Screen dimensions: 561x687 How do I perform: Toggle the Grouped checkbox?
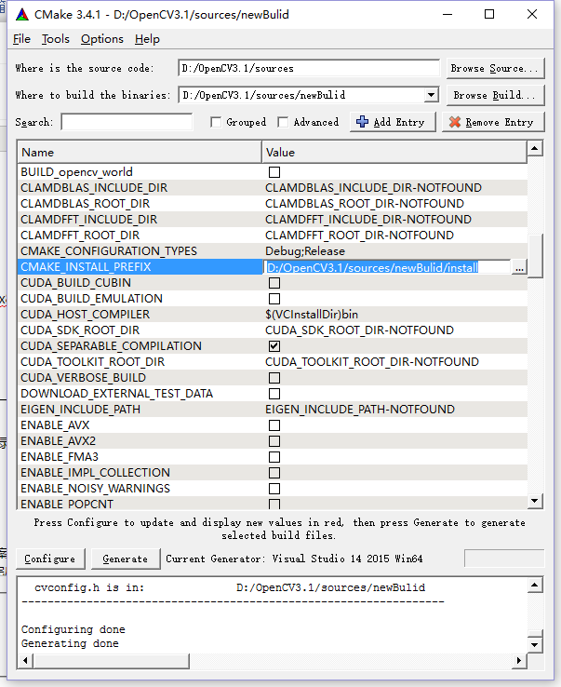pyautogui.click(x=216, y=122)
